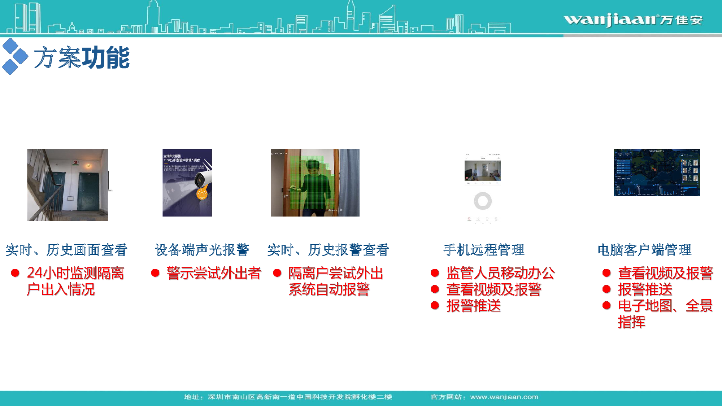
Task: Click bullet text 24小时监测隔离户出入情况
Action: 75,281
